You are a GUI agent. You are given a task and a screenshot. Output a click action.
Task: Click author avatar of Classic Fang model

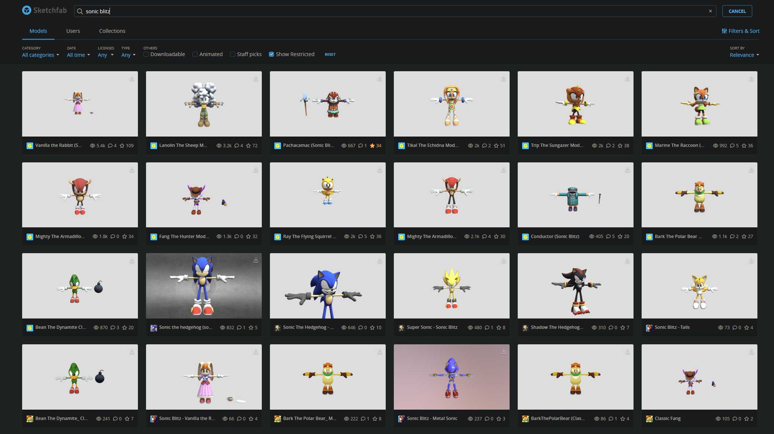click(x=649, y=419)
